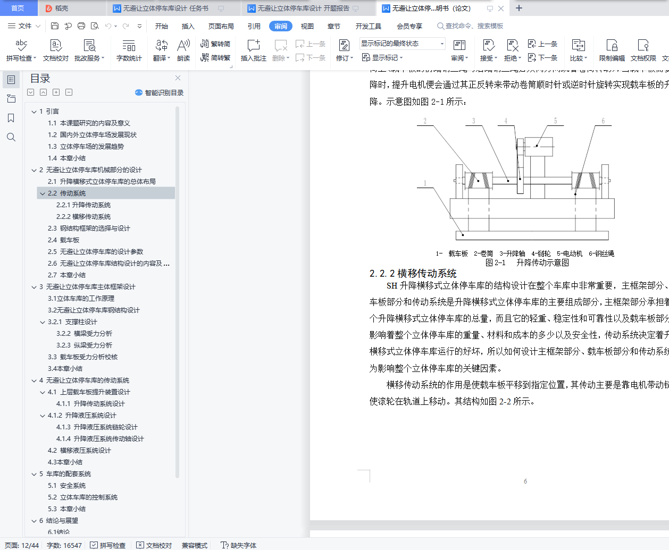Open the show markup (显示标记) dropdown
The width and height of the screenshot is (669, 550).
382,57
